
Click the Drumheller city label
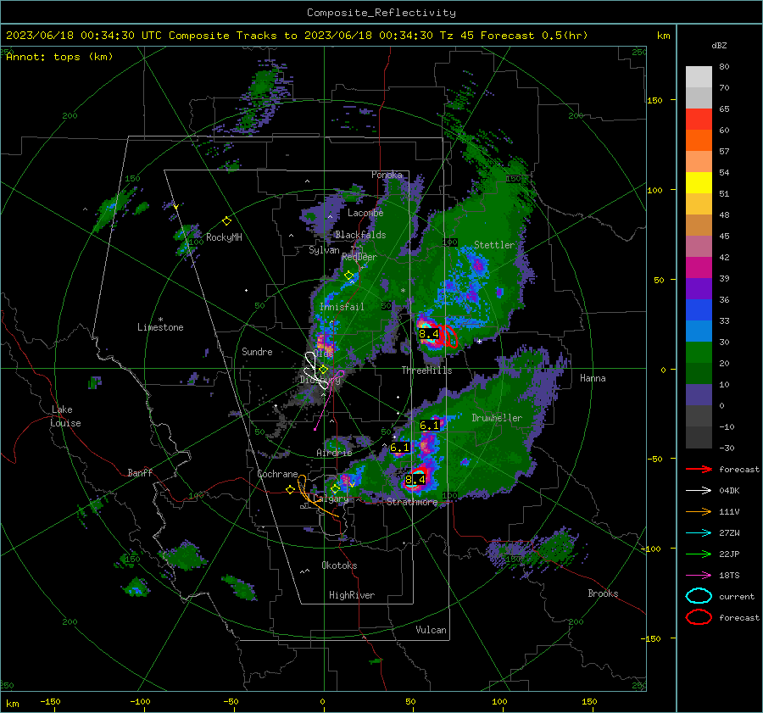(x=497, y=418)
